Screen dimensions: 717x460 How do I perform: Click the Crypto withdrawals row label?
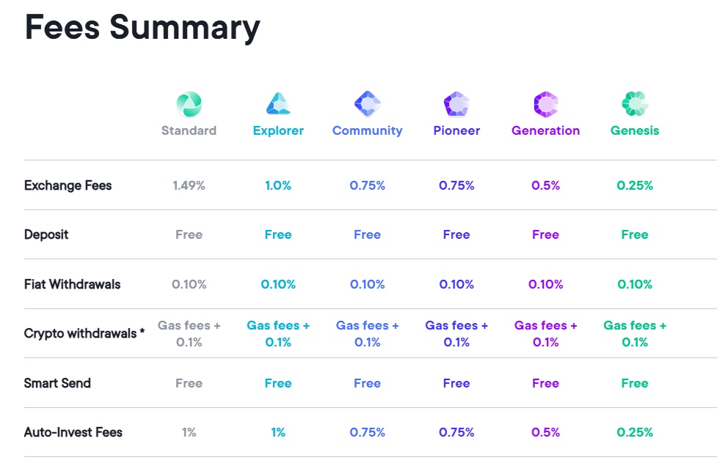84,333
